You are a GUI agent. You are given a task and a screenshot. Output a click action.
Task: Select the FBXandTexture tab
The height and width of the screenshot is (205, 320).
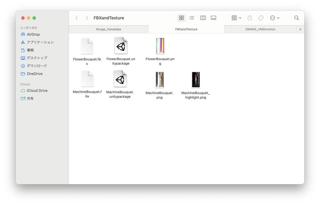(x=186, y=29)
